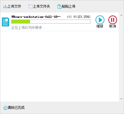Click the 490 MB (23.25%) size text

pos(78,17)
